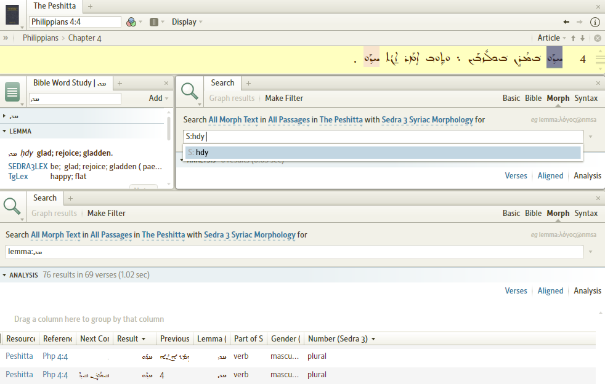
Task: Click the Bible Word Study word input box
Action: click(75, 98)
